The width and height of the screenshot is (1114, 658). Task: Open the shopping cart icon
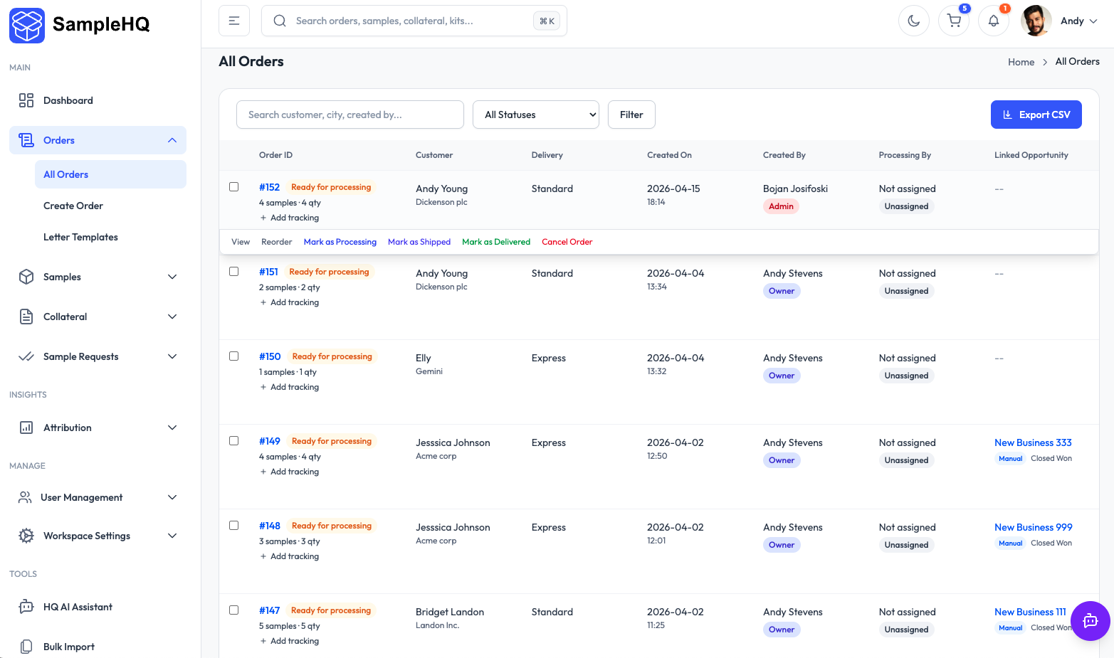(x=954, y=21)
